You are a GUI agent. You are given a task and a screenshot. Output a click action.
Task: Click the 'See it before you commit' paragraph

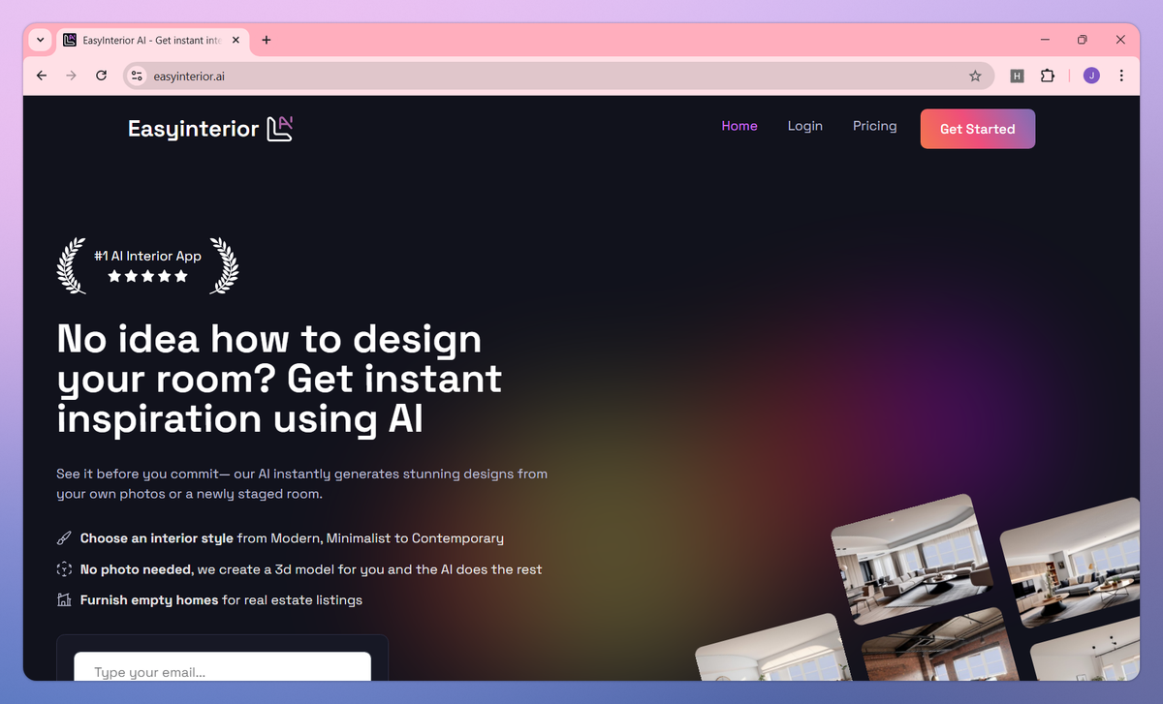click(x=302, y=484)
